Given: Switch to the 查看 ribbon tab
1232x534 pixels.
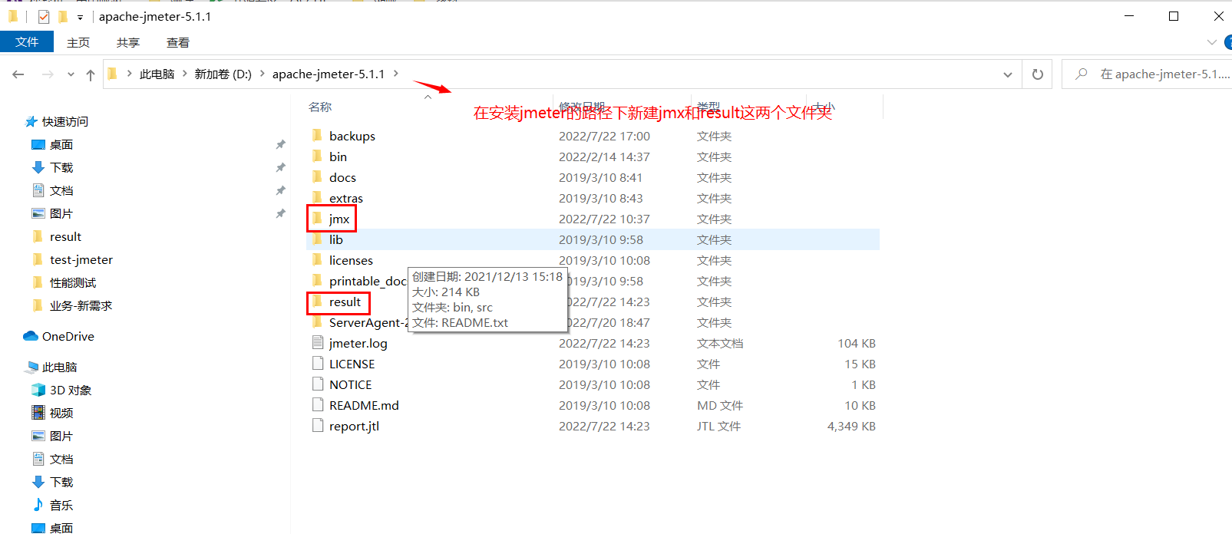Looking at the screenshot, I should pyautogui.click(x=178, y=42).
